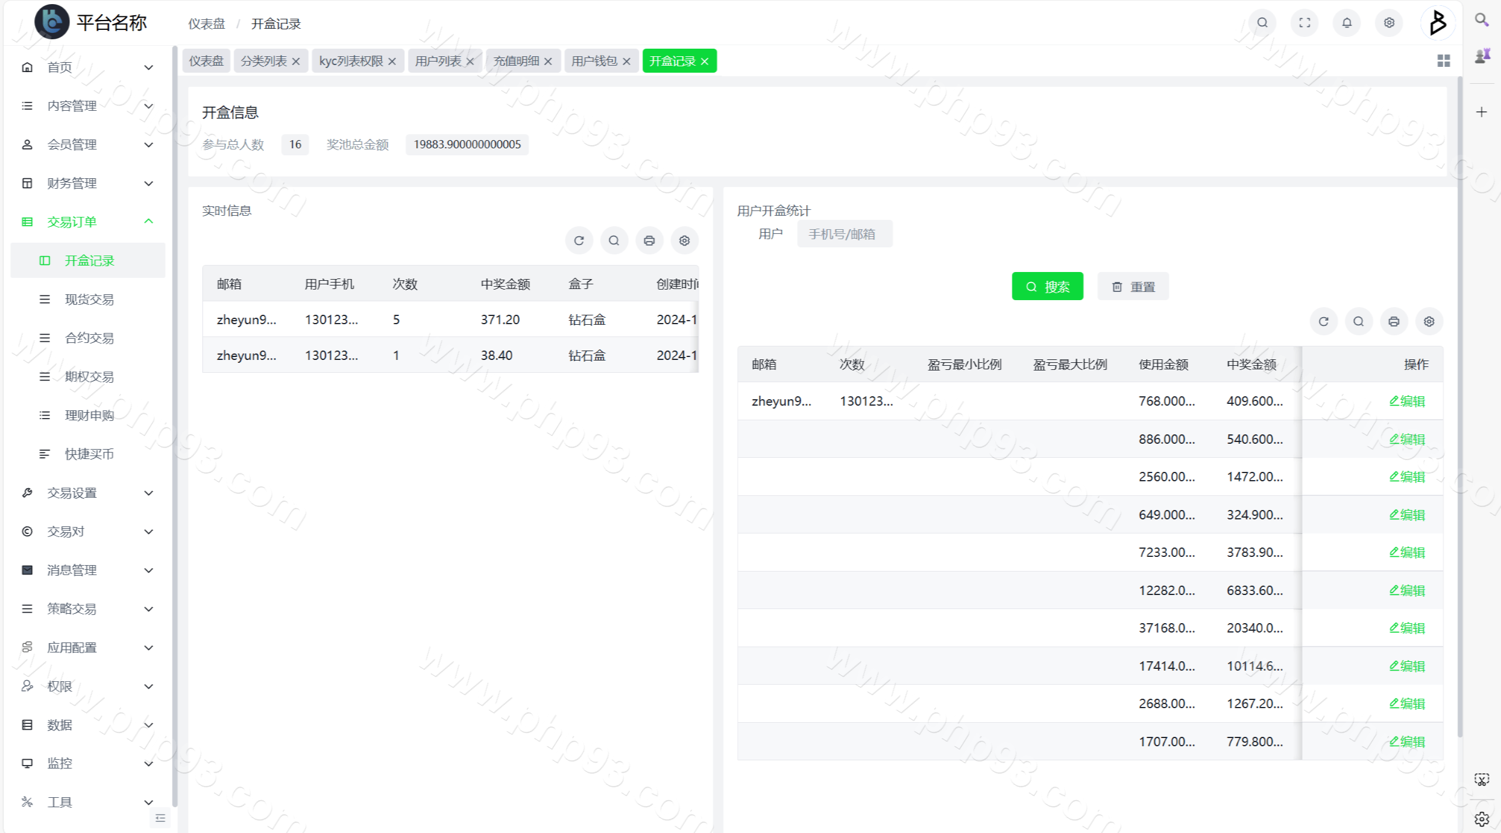This screenshot has height=833, width=1501.
Task: Open 现货交易 in the sidebar
Action: tap(89, 300)
